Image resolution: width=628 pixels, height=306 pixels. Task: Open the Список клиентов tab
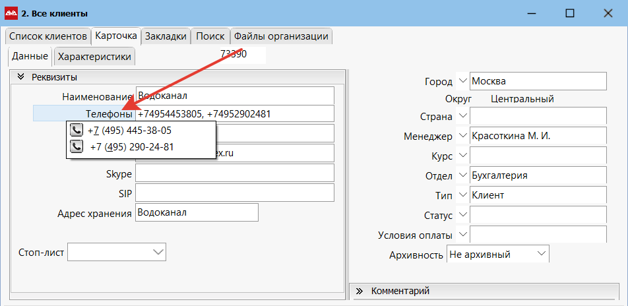[x=48, y=36]
